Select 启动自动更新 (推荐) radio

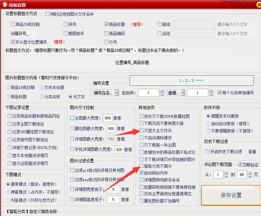(208, 123)
